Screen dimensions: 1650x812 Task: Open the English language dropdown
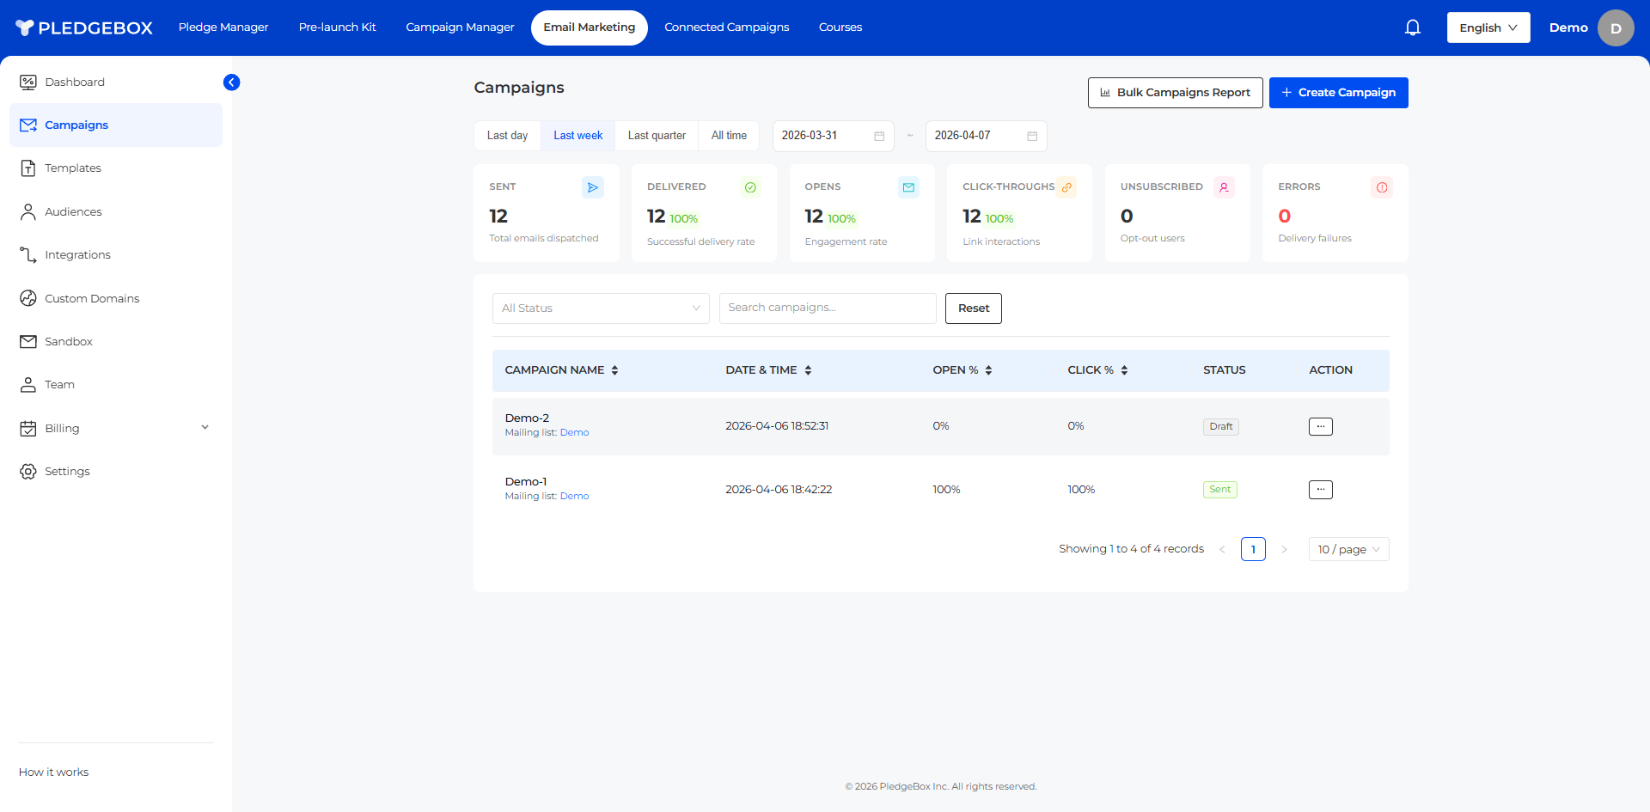coord(1488,27)
